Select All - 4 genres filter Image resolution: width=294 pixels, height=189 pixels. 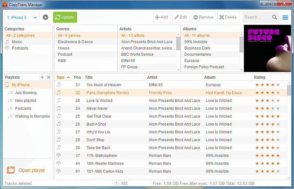86,35
